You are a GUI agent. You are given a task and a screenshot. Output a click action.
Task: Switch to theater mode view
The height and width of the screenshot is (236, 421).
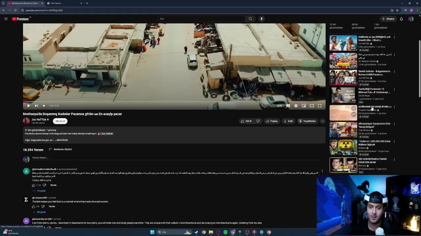312,106
